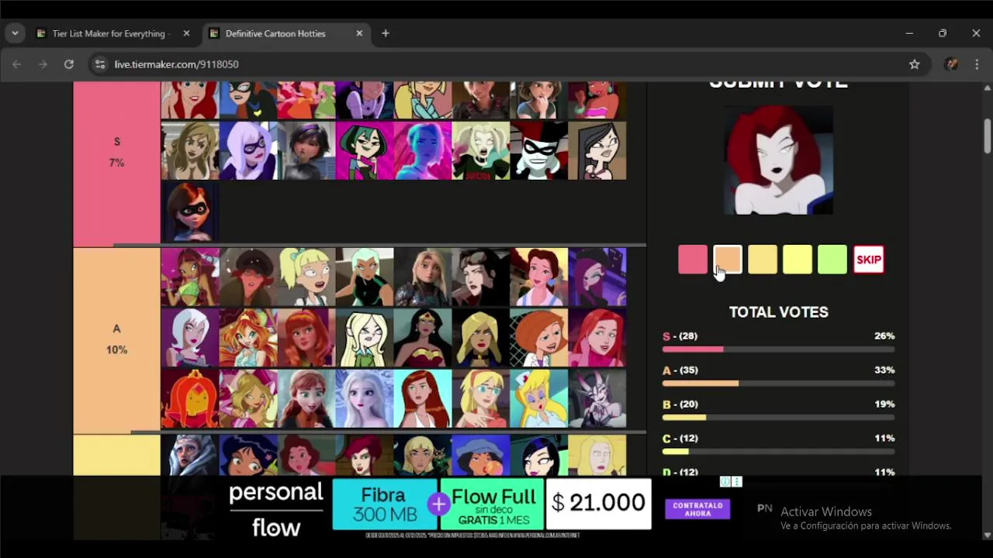Select the Anna image in A tier
Screen dimensions: 993x558
(306, 399)
